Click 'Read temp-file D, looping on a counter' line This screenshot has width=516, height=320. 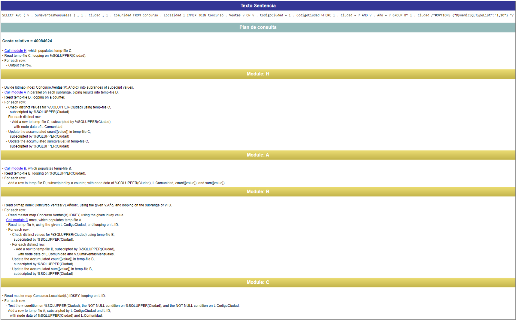(35, 97)
